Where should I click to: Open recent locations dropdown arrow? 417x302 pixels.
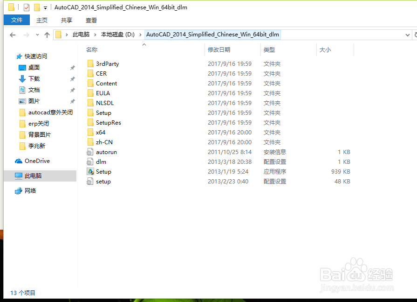coord(37,35)
